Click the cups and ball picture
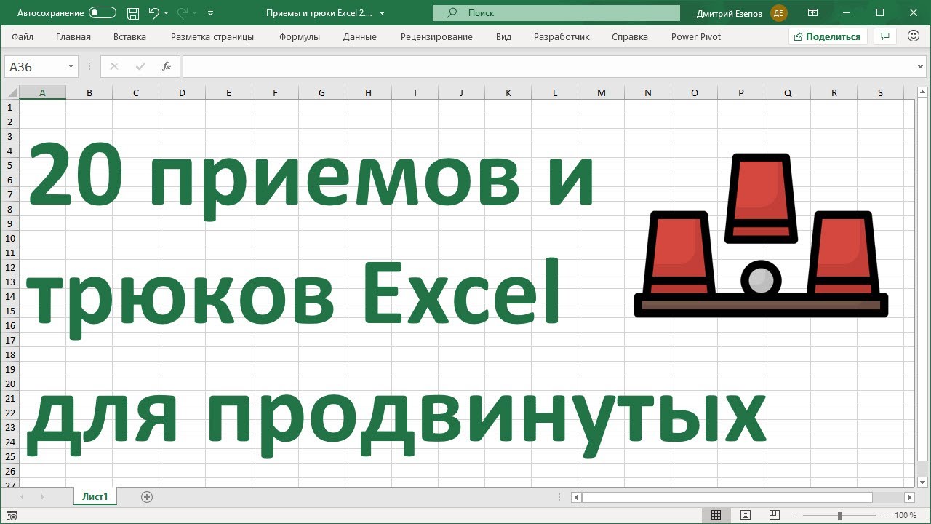 (x=761, y=235)
